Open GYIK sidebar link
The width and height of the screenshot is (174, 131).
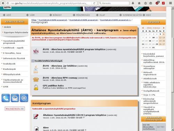point(6,87)
